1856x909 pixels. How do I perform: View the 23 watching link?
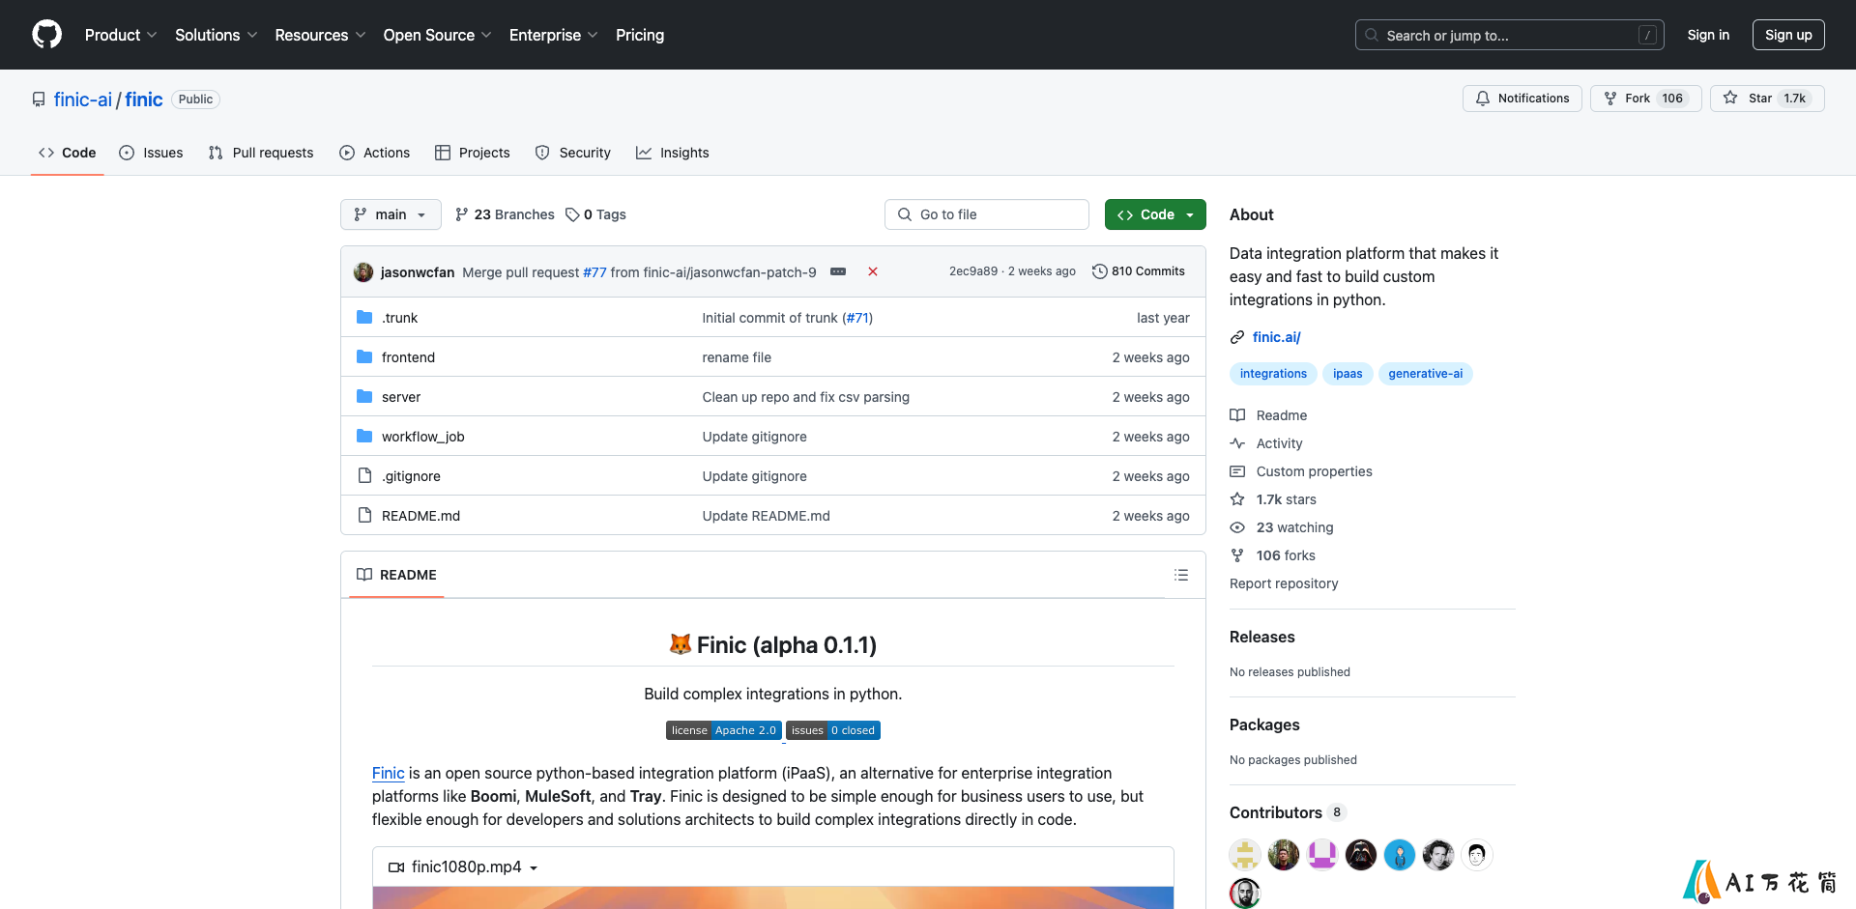click(1282, 527)
